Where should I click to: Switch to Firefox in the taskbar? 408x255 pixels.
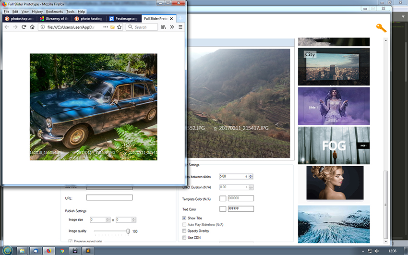[x=49, y=251]
